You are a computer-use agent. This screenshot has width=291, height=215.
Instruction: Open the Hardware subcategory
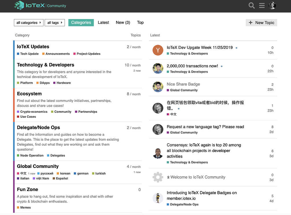click(62, 83)
